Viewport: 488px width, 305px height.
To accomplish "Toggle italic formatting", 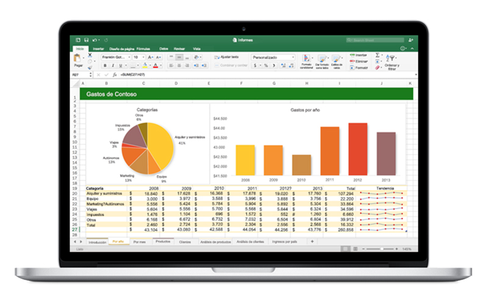I will [x=112, y=65].
